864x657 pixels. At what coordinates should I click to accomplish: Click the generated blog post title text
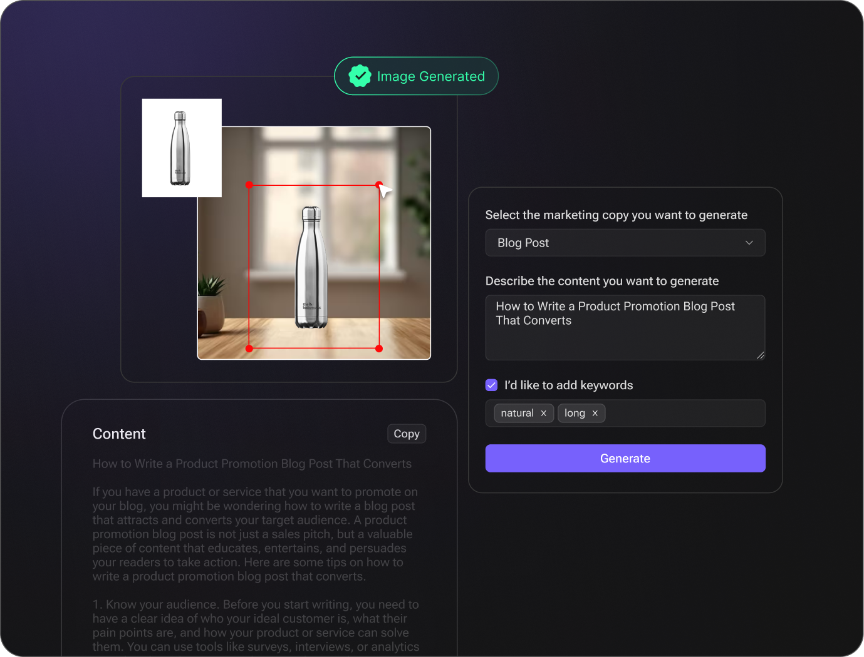[x=252, y=464]
